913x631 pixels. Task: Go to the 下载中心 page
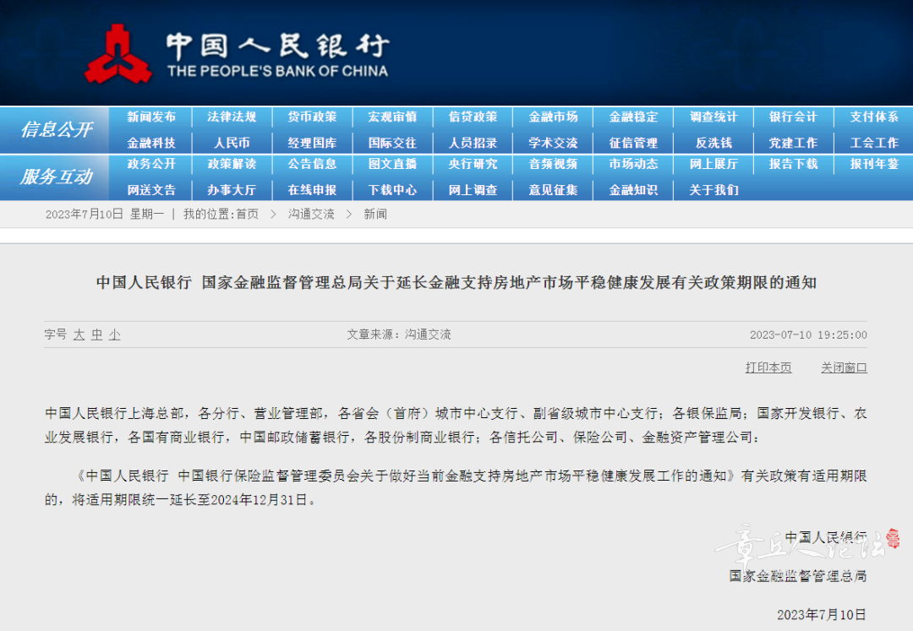(x=392, y=190)
